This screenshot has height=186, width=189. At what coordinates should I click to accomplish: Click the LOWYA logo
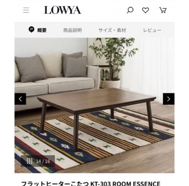coord(63,10)
